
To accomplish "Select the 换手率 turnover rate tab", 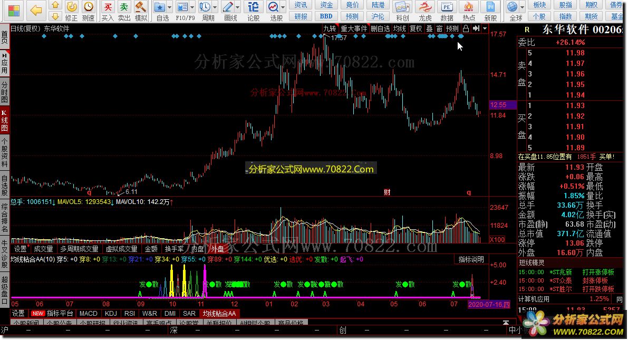I will pyautogui.click(x=174, y=249).
